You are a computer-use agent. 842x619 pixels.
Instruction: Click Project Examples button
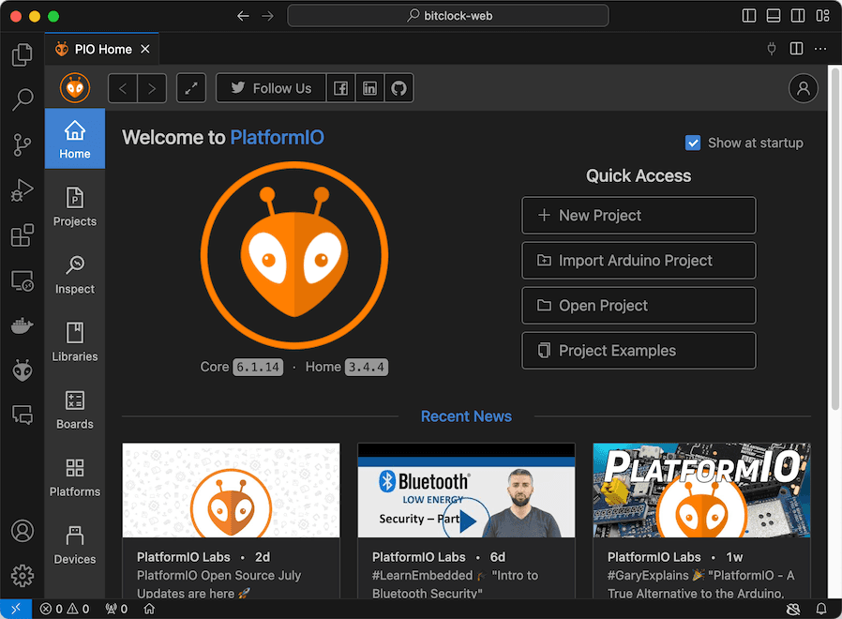(639, 351)
